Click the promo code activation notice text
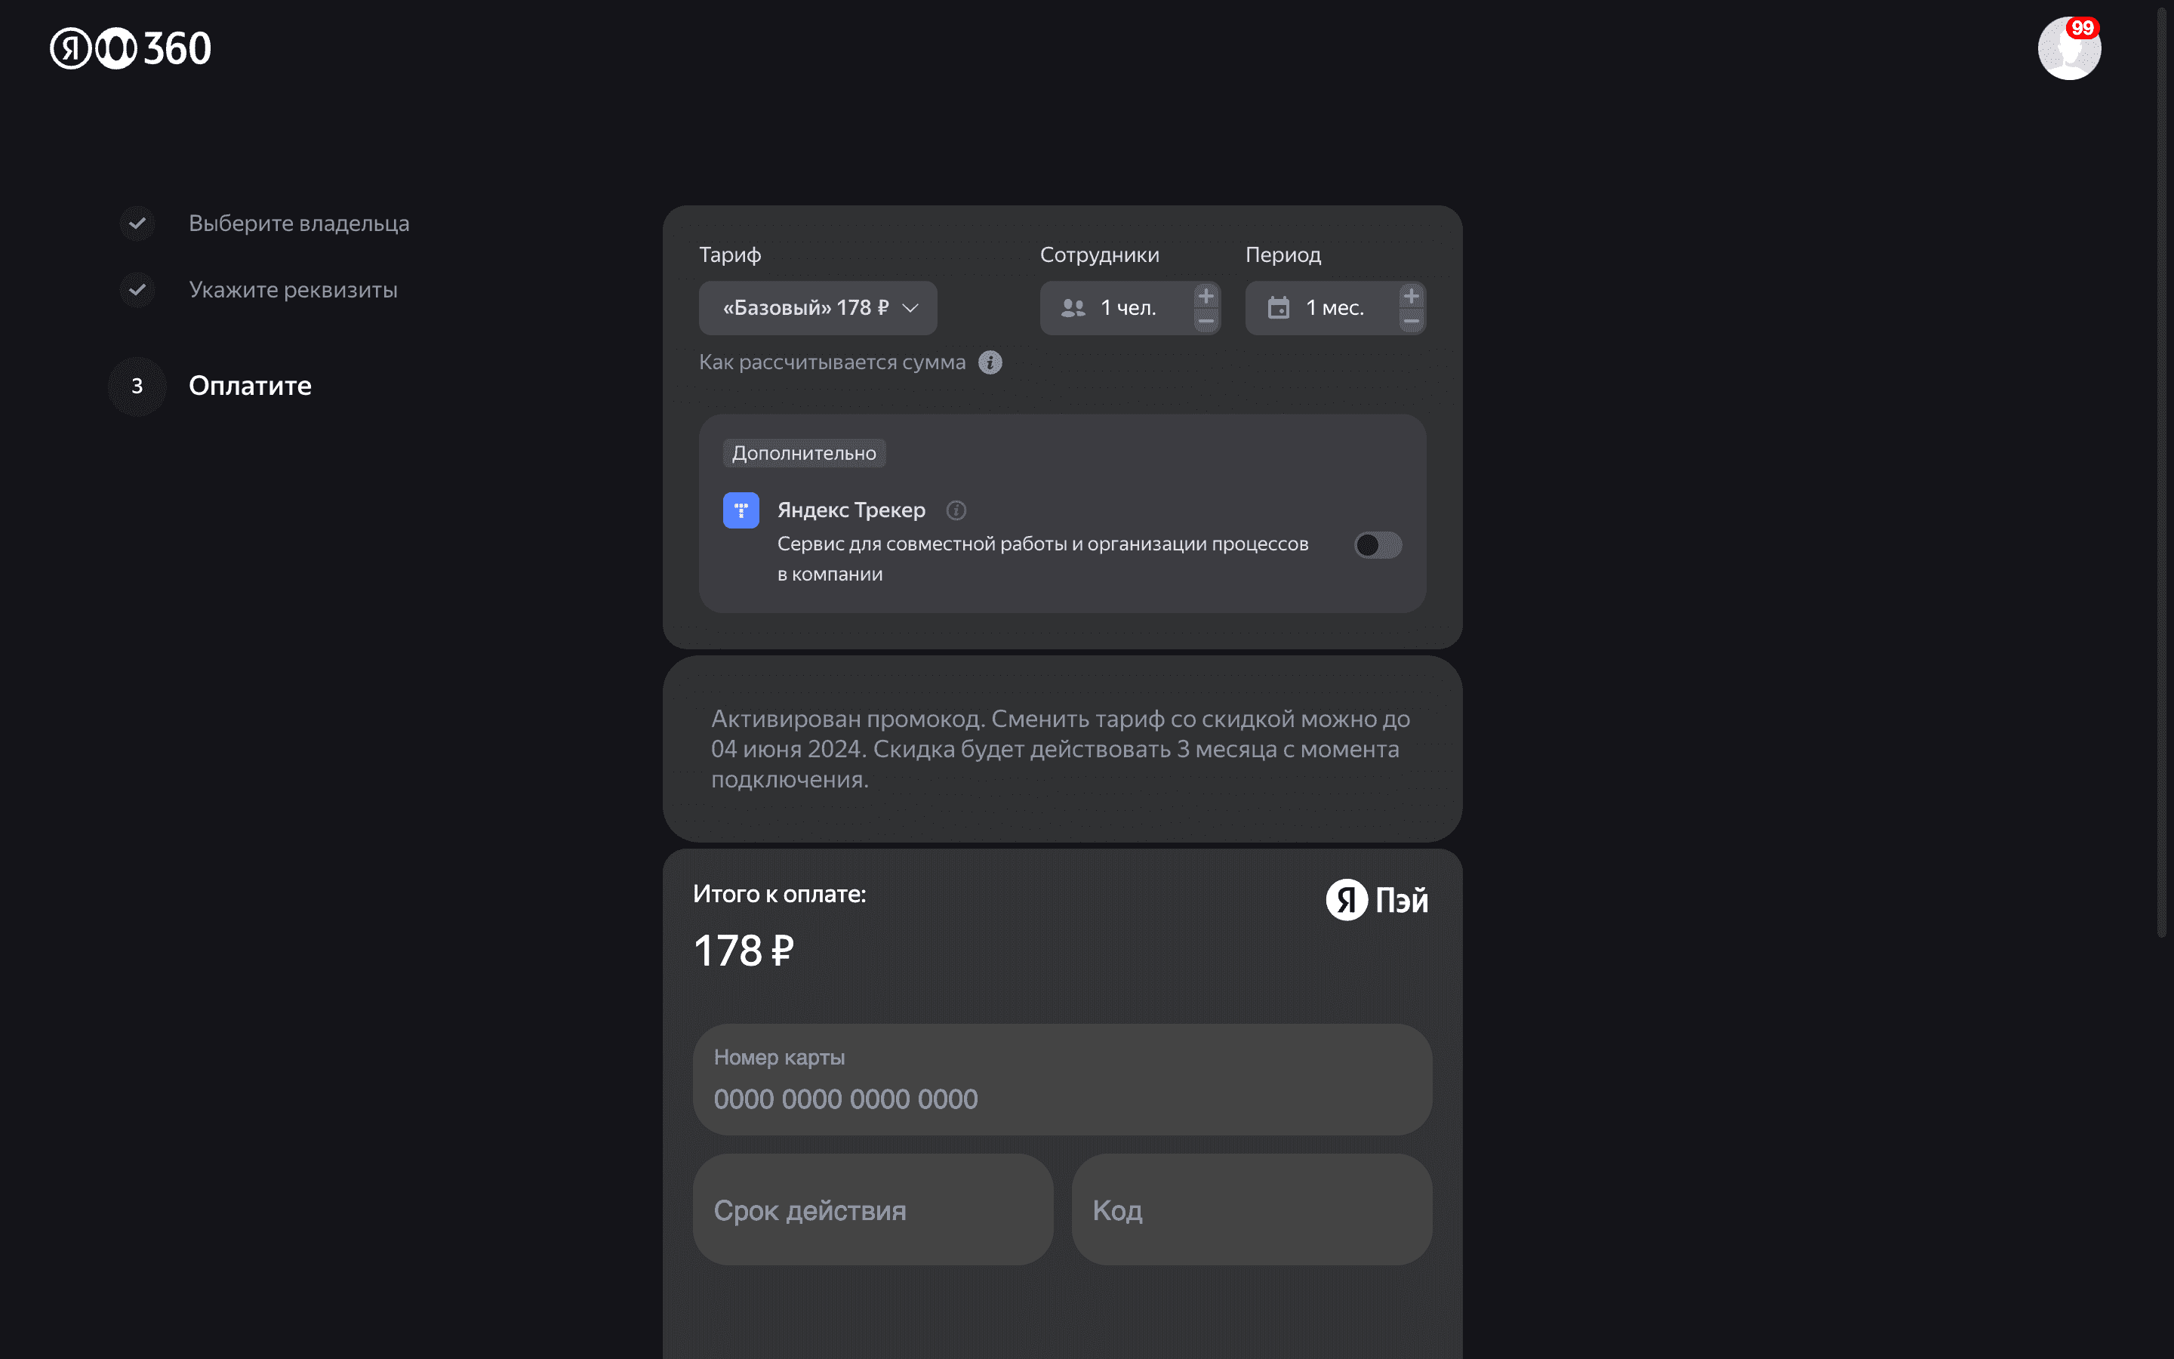Image resolution: width=2174 pixels, height=1359 pixels. pyautogui.click(x=1060, y=749)
